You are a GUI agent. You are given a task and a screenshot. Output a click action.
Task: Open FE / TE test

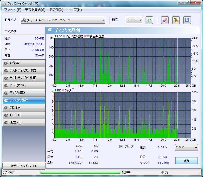(24, 115)
